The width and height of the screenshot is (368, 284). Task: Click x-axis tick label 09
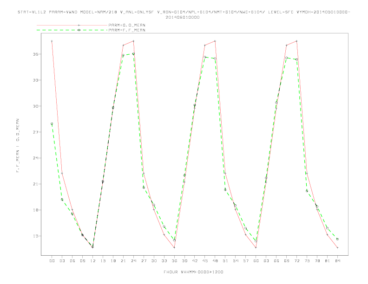click(x=82, y=261)
